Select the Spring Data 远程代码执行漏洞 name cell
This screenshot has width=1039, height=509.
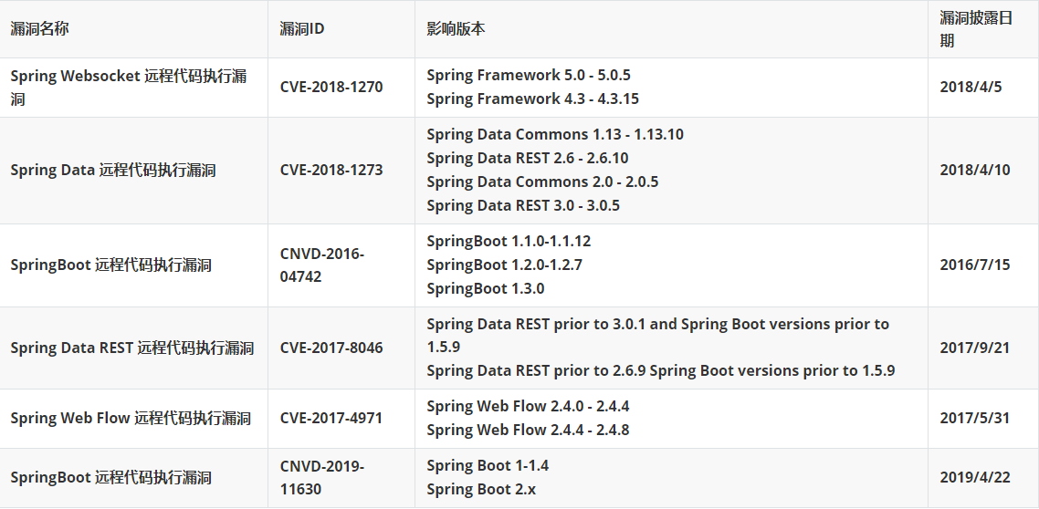(113, 171)
